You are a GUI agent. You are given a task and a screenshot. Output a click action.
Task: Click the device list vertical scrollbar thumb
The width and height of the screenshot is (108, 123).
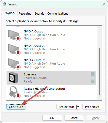[100, 72]
